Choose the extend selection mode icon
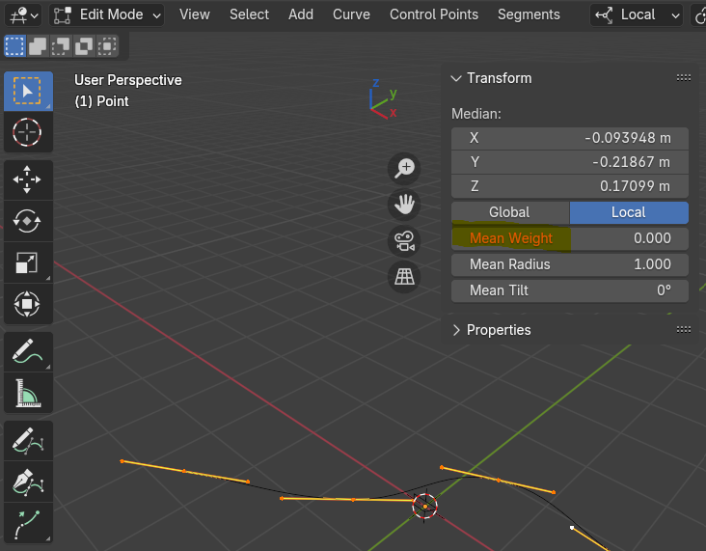The width and height of the screenshot is (706, 551). [38, 46]
